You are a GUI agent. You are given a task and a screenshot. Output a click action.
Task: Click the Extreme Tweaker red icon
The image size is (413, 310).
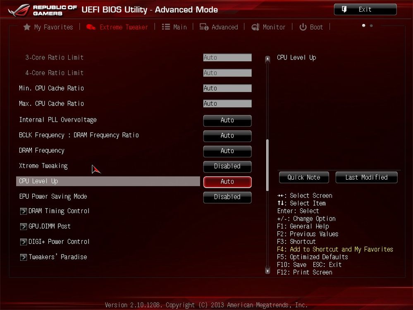tap(91, 27)
